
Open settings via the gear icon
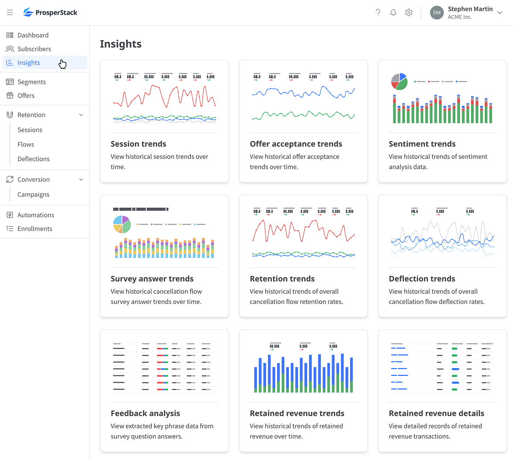pyautogui.click(x=408, y=12)
